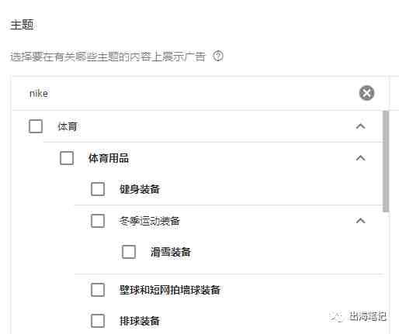The width and height of the screenshot is (399, 334).
Task: Click the 冬季运动装备 label
Action: 150,221
